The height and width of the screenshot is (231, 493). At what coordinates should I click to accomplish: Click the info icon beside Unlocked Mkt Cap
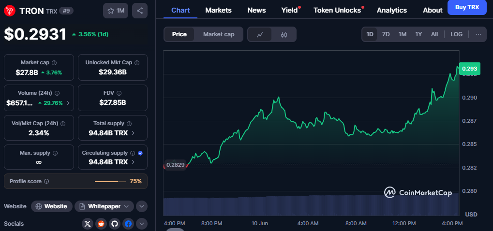point(137,62)
